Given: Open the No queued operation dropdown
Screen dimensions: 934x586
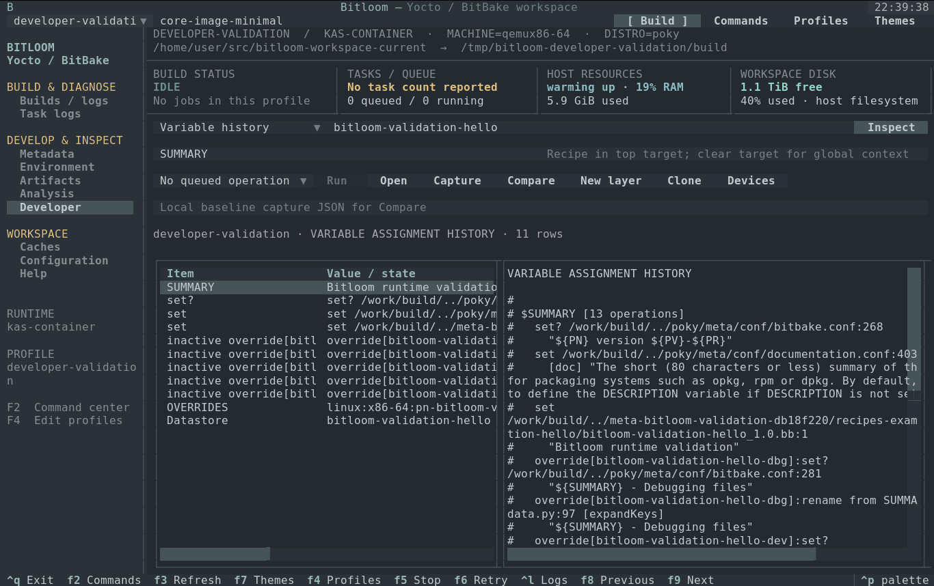Looking at the screenshot, I should [233, 181].
